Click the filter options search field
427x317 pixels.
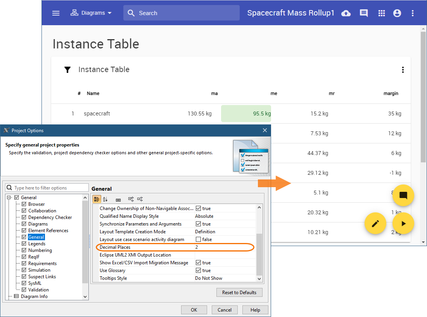[50, 188]
